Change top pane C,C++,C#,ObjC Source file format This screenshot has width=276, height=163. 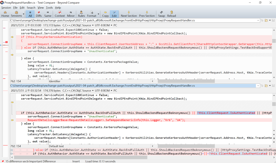pos(78,25)
